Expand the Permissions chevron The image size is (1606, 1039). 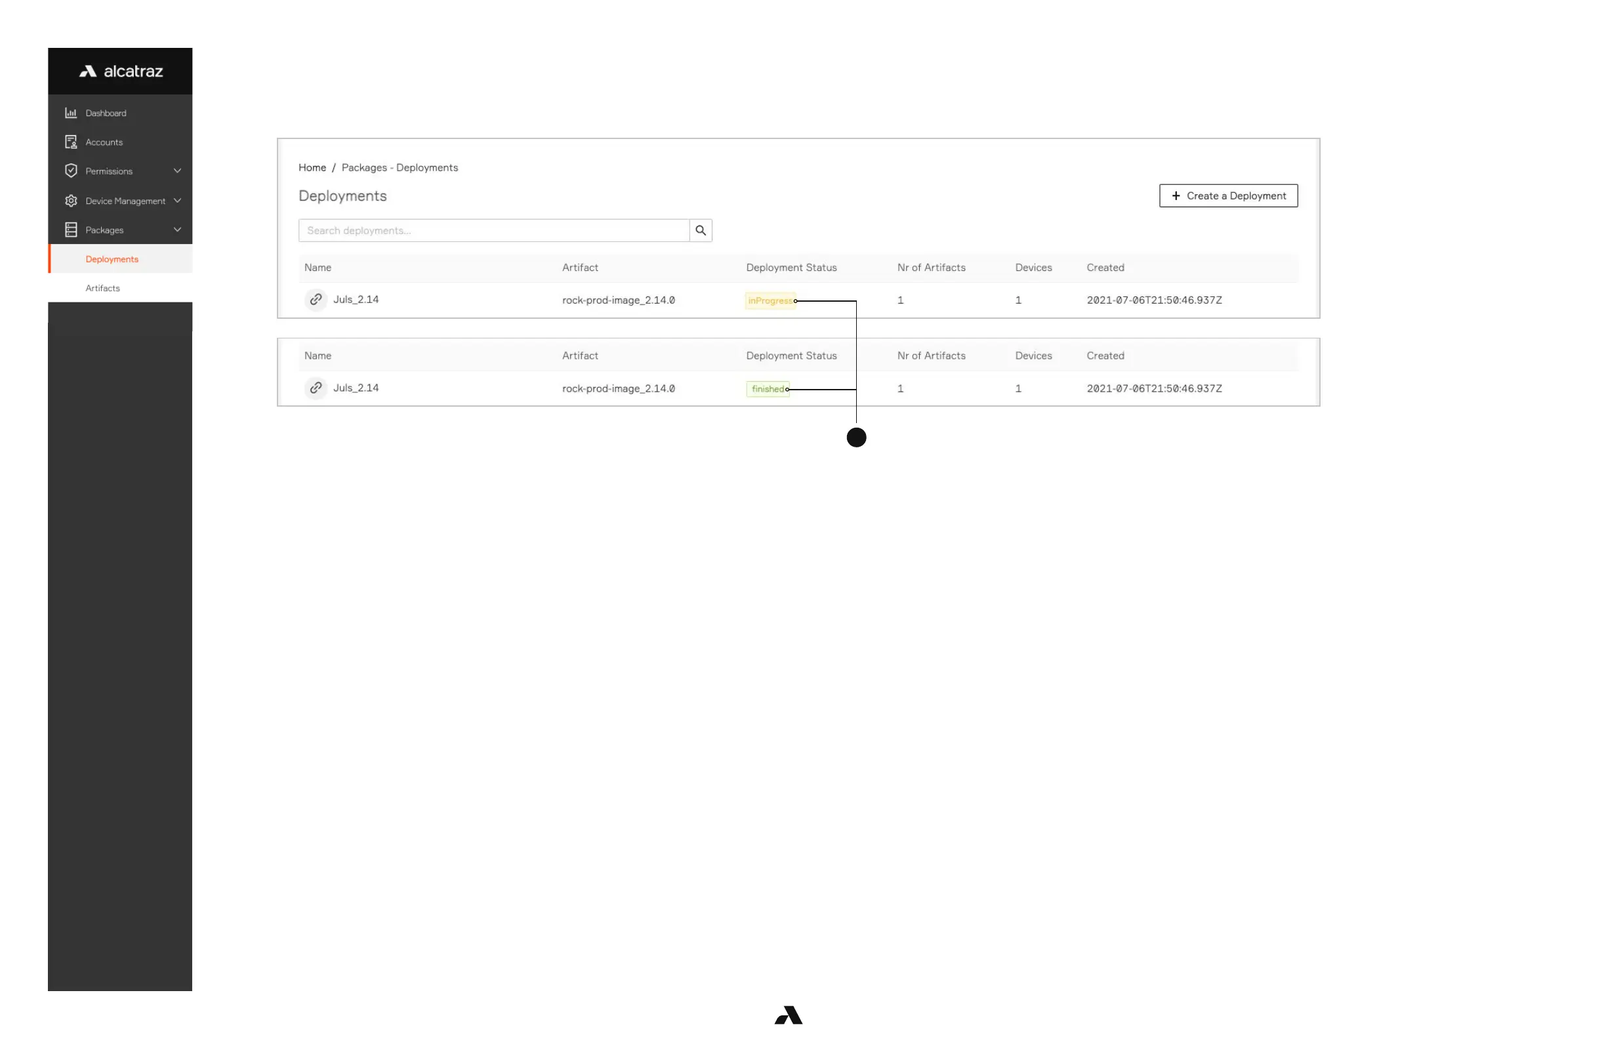click(x=178, y=171)
